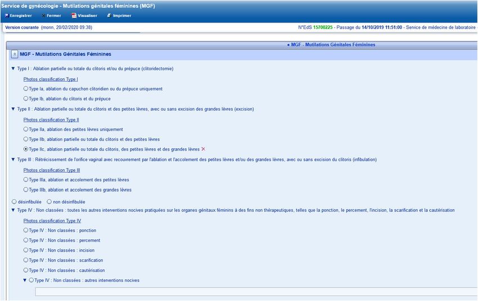This screenshot has width=478, height=301.
Task: Click the Version courante label
Action: (x=22, y=28)
